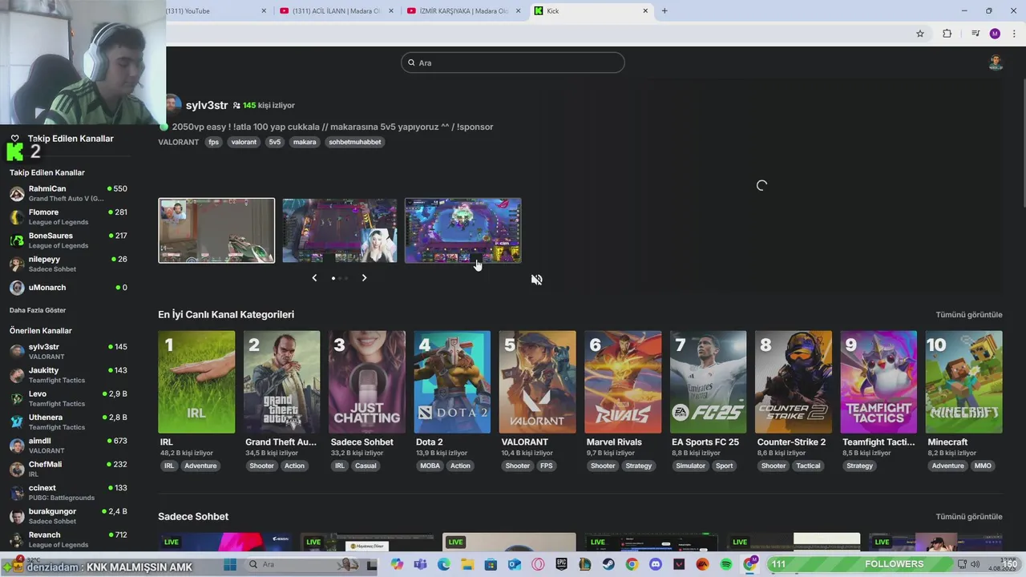This screenshot has width=1026, height=577.
Task: Open Flomore channel in sidebar
Action: 68,216
